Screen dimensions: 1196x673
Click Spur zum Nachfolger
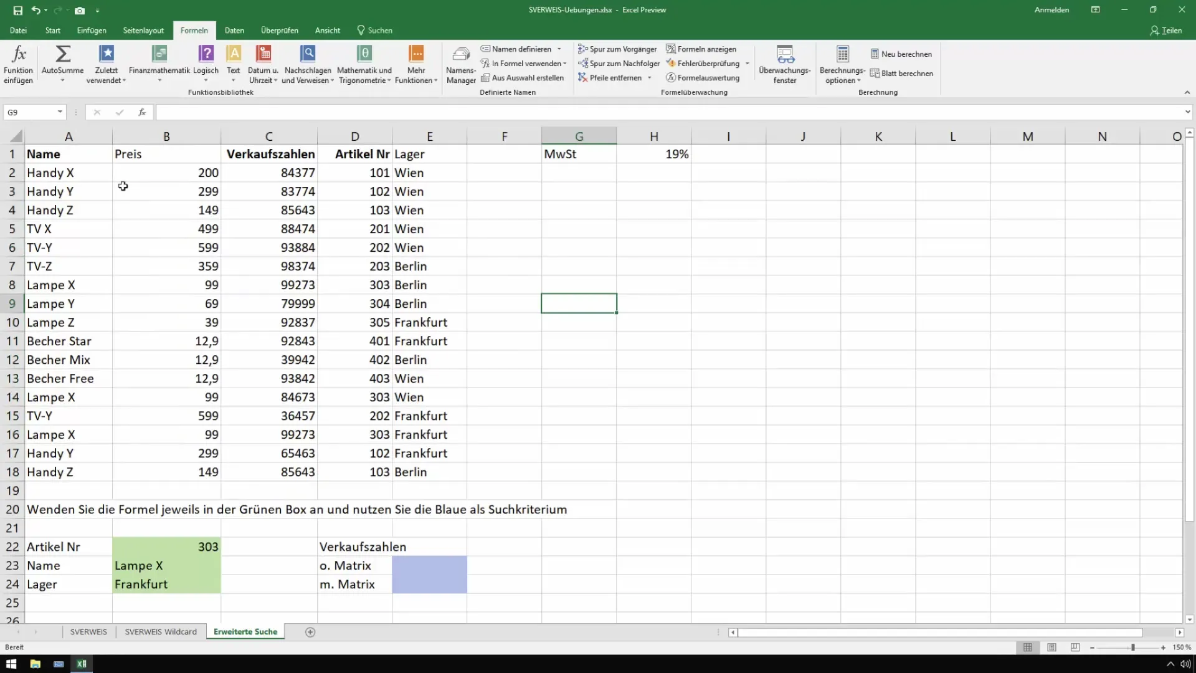pyautogui.click(x=619, y=63)
